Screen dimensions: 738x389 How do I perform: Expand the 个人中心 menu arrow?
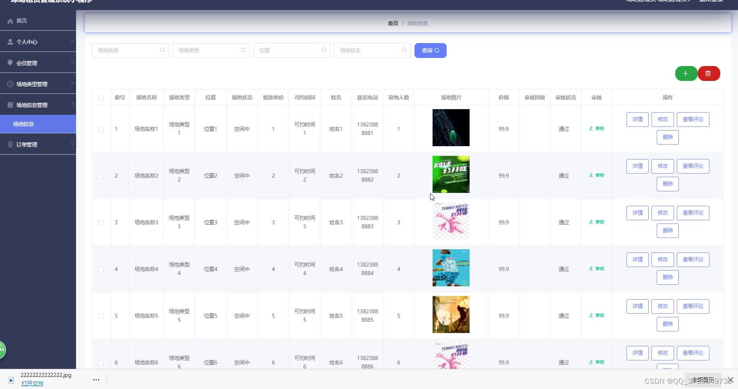[72, 41]
